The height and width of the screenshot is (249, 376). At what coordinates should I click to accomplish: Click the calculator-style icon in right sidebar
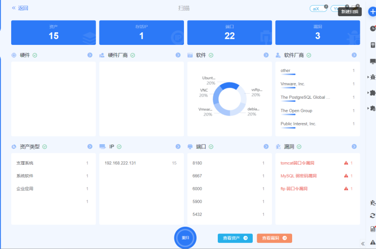pyautogui.click(x=372, y=45)
